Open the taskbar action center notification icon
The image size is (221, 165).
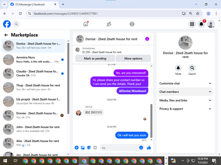(214, 161)
